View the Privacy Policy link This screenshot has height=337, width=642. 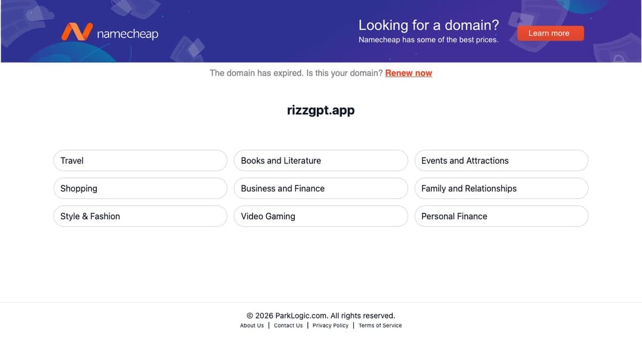click(x=331, y=326)
